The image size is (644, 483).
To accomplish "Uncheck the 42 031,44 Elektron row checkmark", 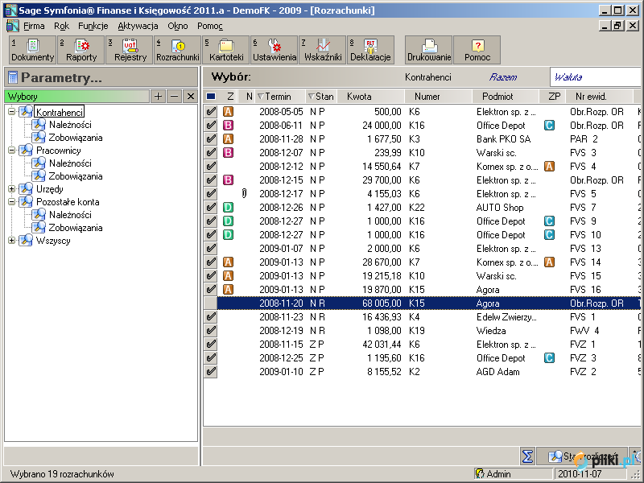I will pos(211,345).
